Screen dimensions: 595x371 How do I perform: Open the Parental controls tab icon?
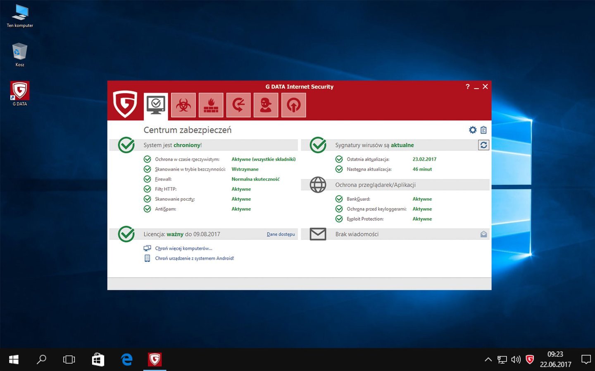(x=266, y=105)
